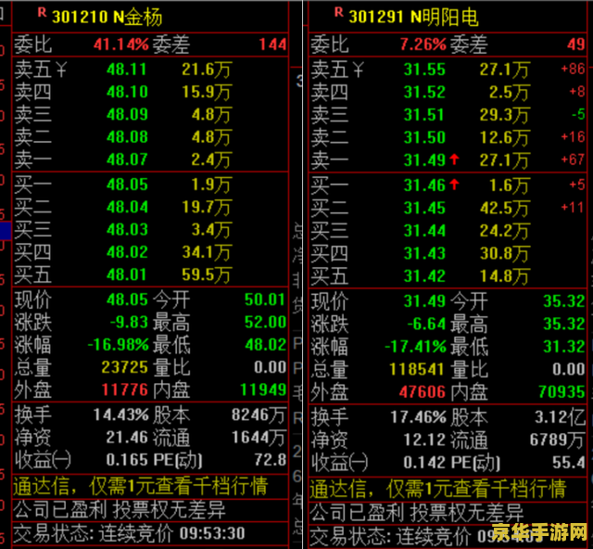Select buy-three price 31.44

click(x=424, y=231)
